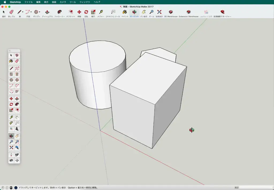Viewport: 274px width, 190px height.
Task: Select the Scale tool in floating palette
Action: click(x=11, y=110)
